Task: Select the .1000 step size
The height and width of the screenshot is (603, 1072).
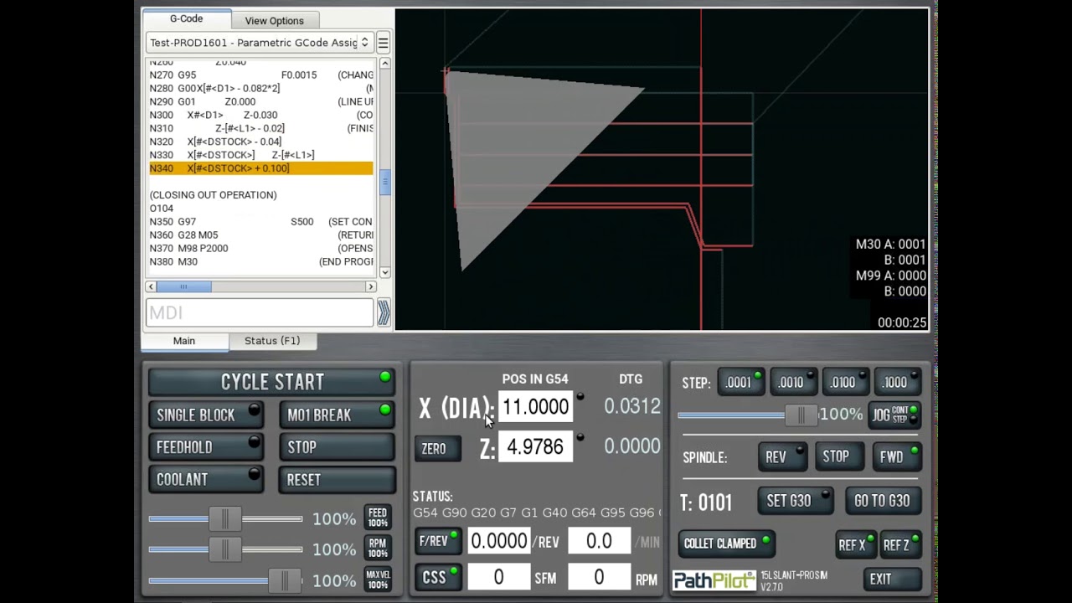Action: tap(898, 382)
